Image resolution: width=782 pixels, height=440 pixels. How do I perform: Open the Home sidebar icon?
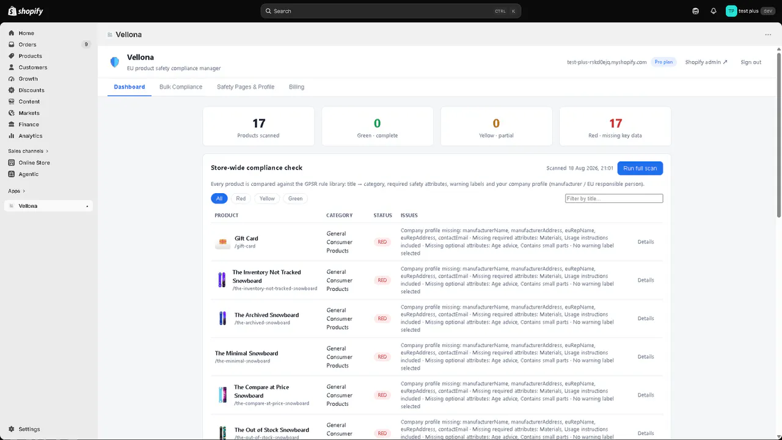(12, 33)
